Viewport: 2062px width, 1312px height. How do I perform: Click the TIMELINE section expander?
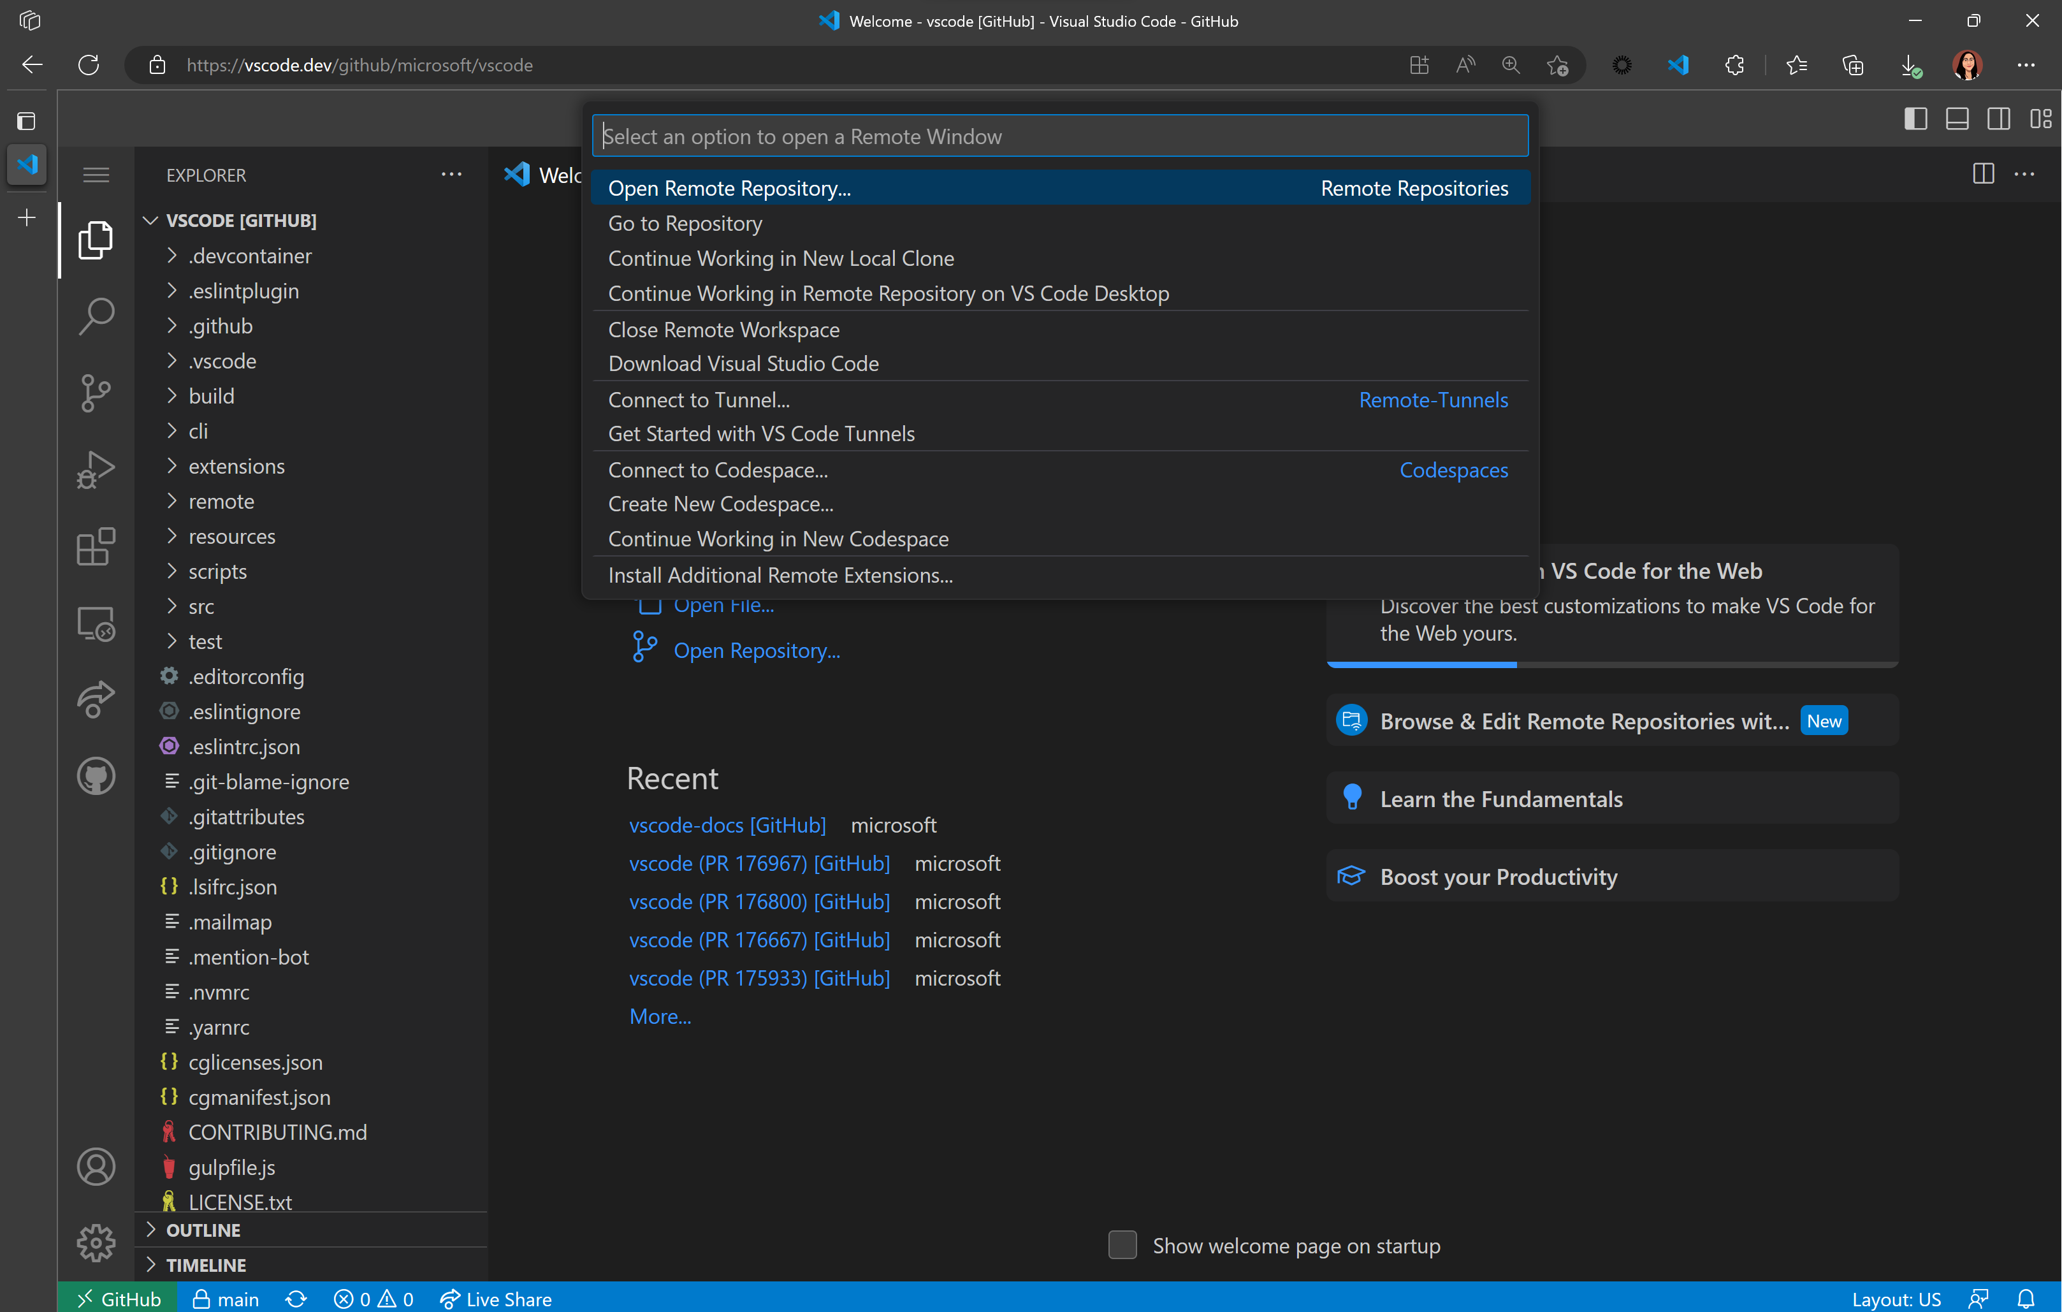(150, 1265)
